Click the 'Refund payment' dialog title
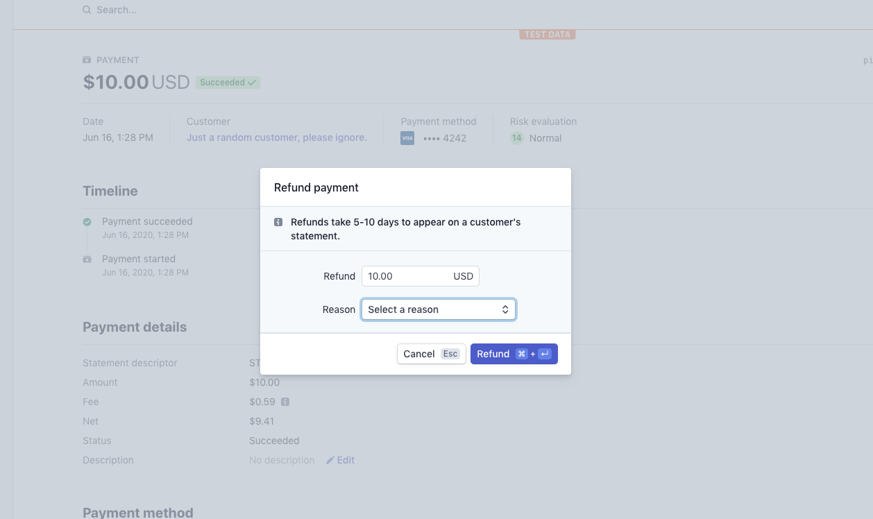Screen dimensions: 873x519 pyautogui.click(x=316, y=187)
